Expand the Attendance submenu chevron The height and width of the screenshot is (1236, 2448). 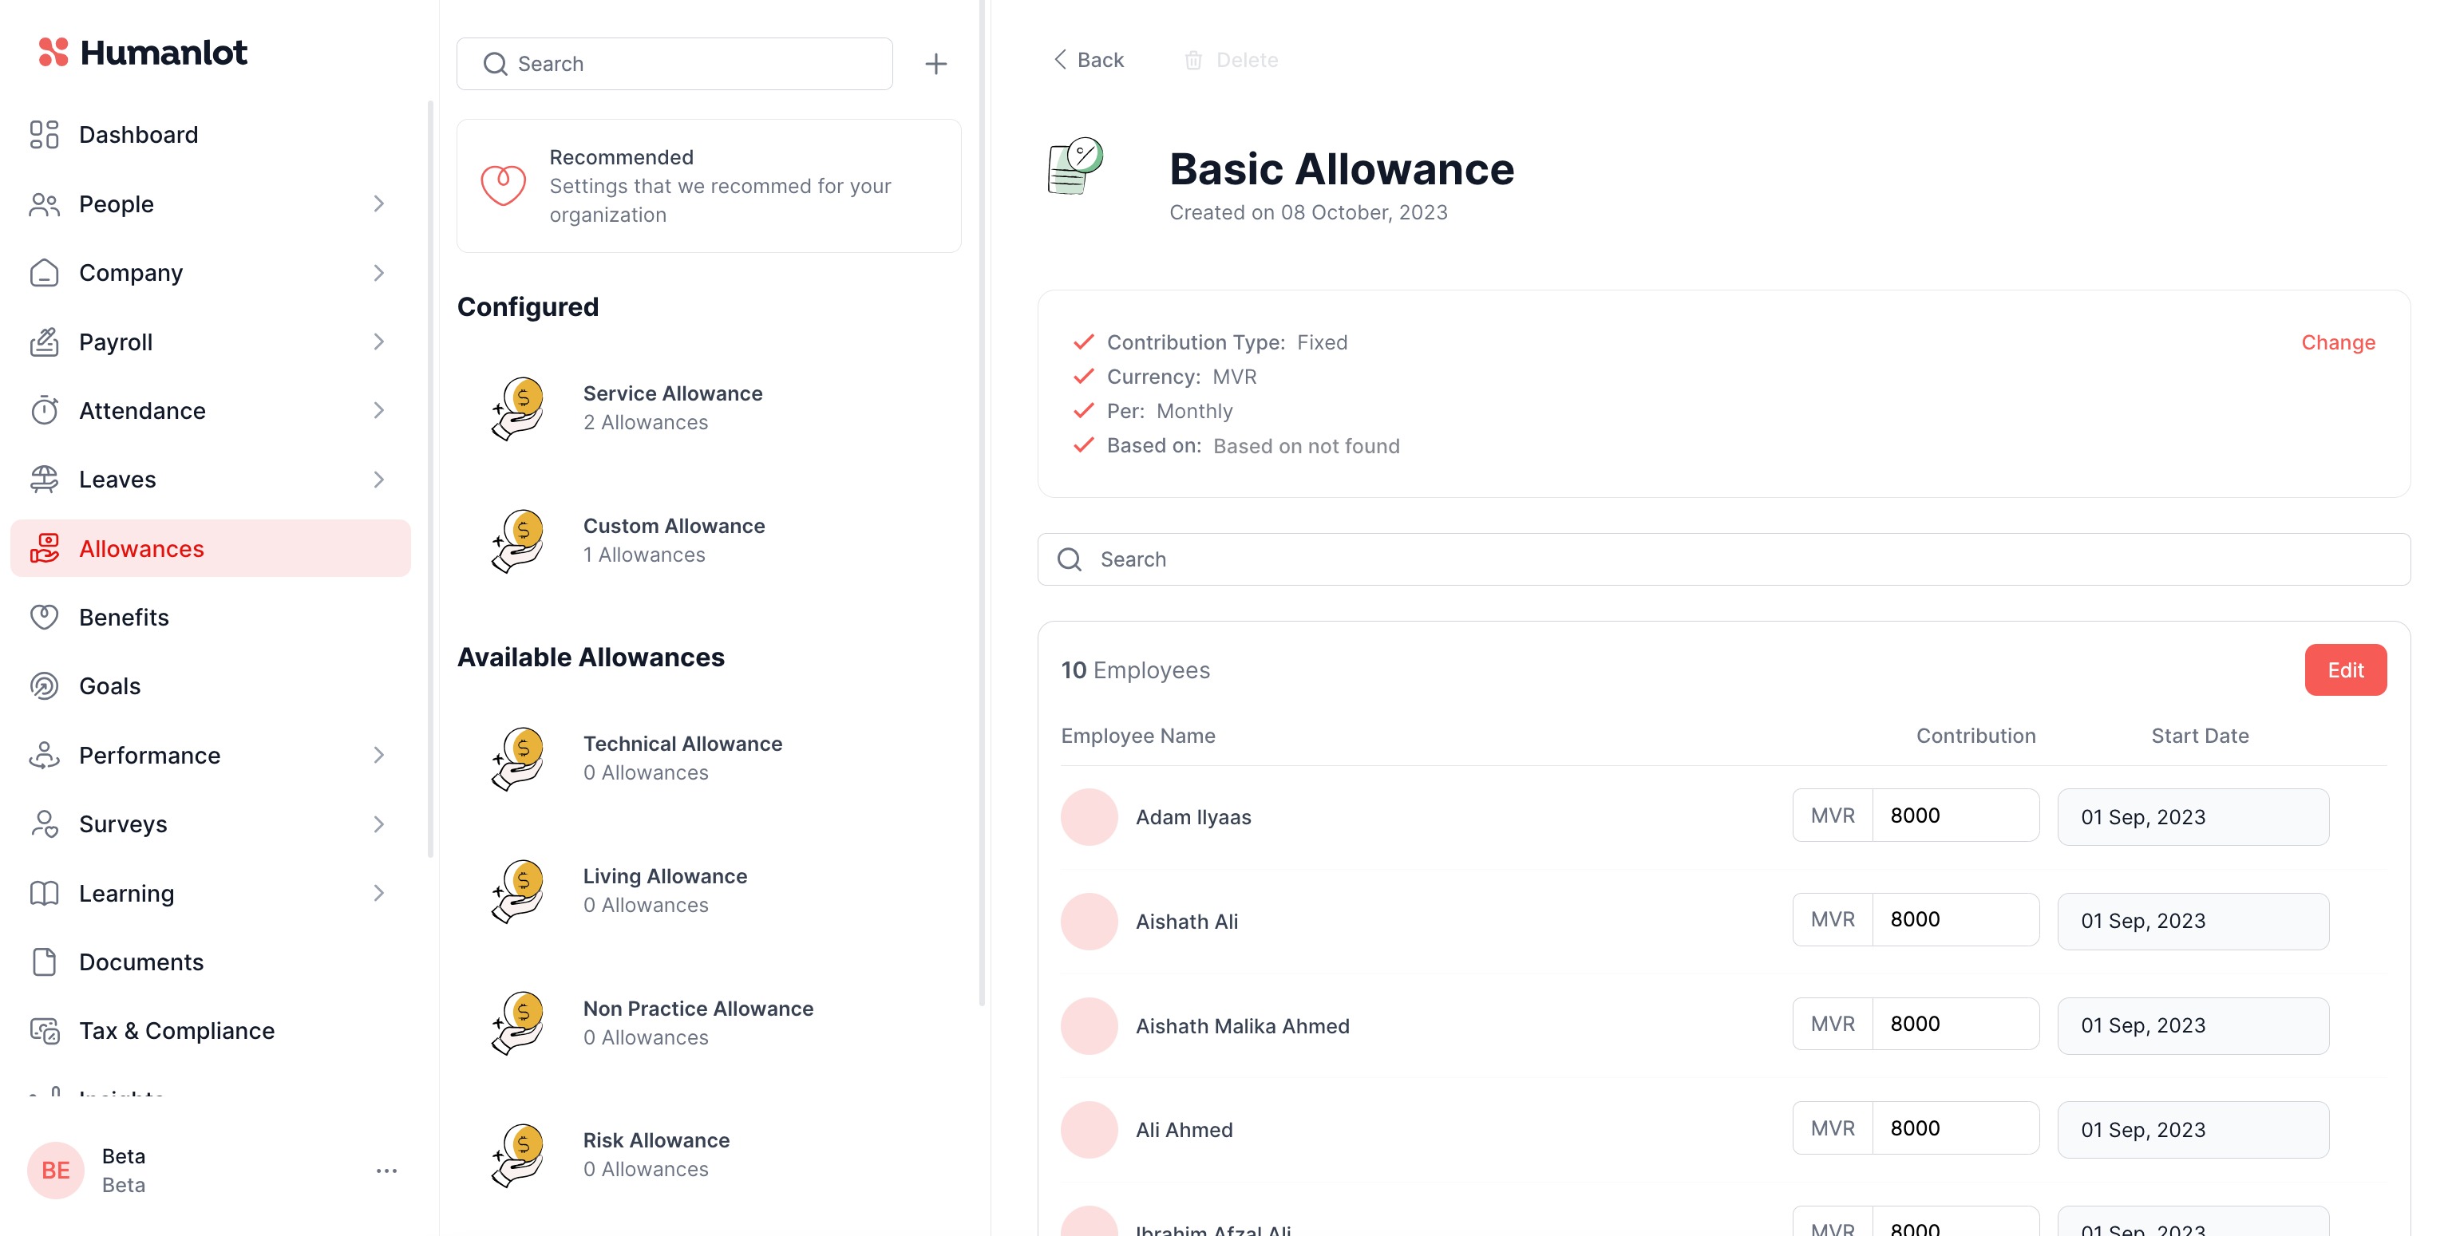[x=378, y=410]
